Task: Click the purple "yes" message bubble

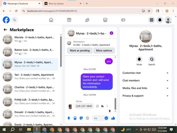Action: [x=109, y=61]
